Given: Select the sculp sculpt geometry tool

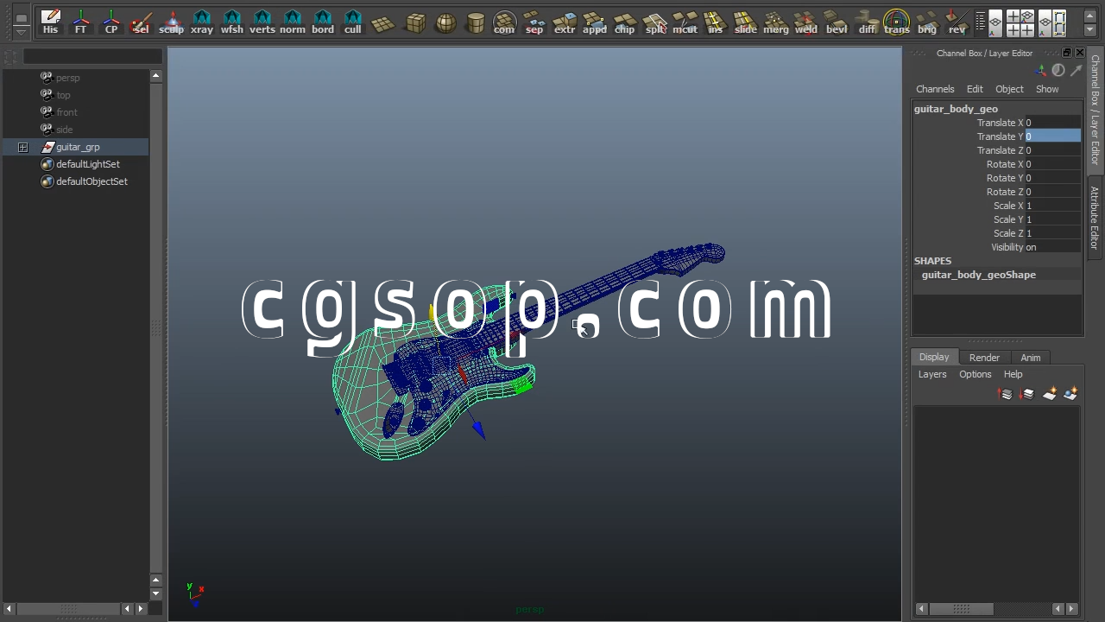Looking at the screenshot, I should pyautogui.click(x=171, y=22).
